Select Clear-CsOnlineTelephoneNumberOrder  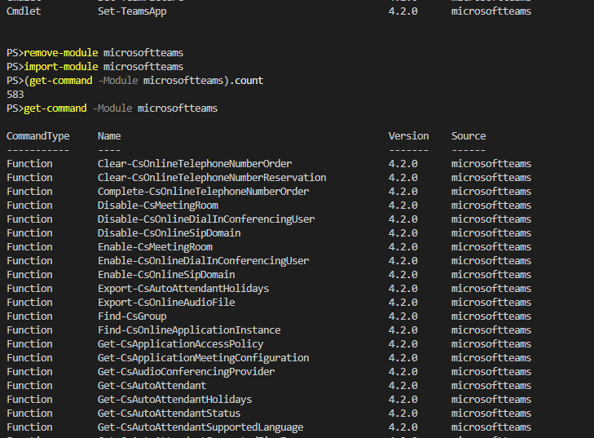pyautogui.click(x=195, y=164)
